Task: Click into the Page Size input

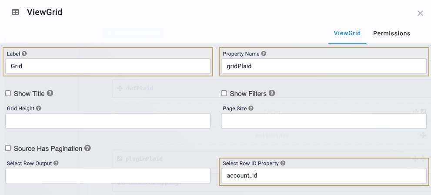Action: click(x=324, y=121)
